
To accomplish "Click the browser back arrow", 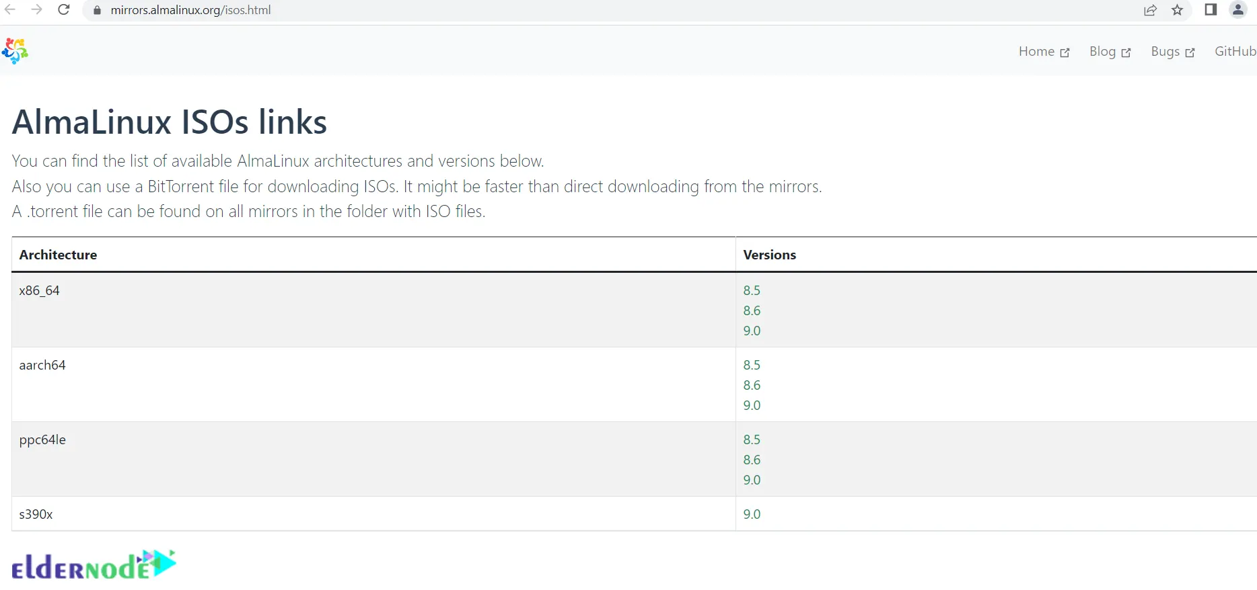I will pos(10,9).
